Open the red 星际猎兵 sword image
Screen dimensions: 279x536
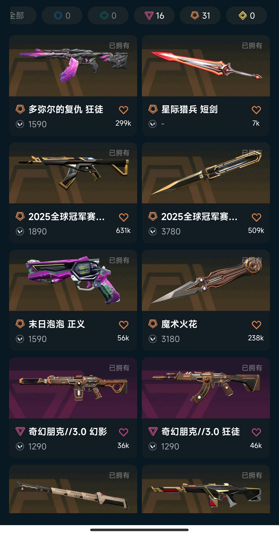(206, 66)
